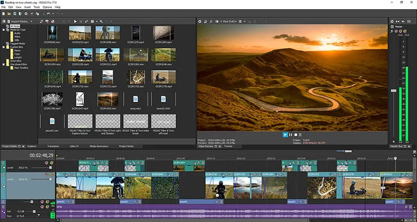Close the Project Media tab
The image size is (417, 222).
pyautogui.click(x=23, y=146)
